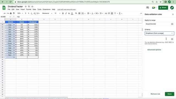The image size is (176, 99).
Task: Open the File menu
Action: [9, 9]
